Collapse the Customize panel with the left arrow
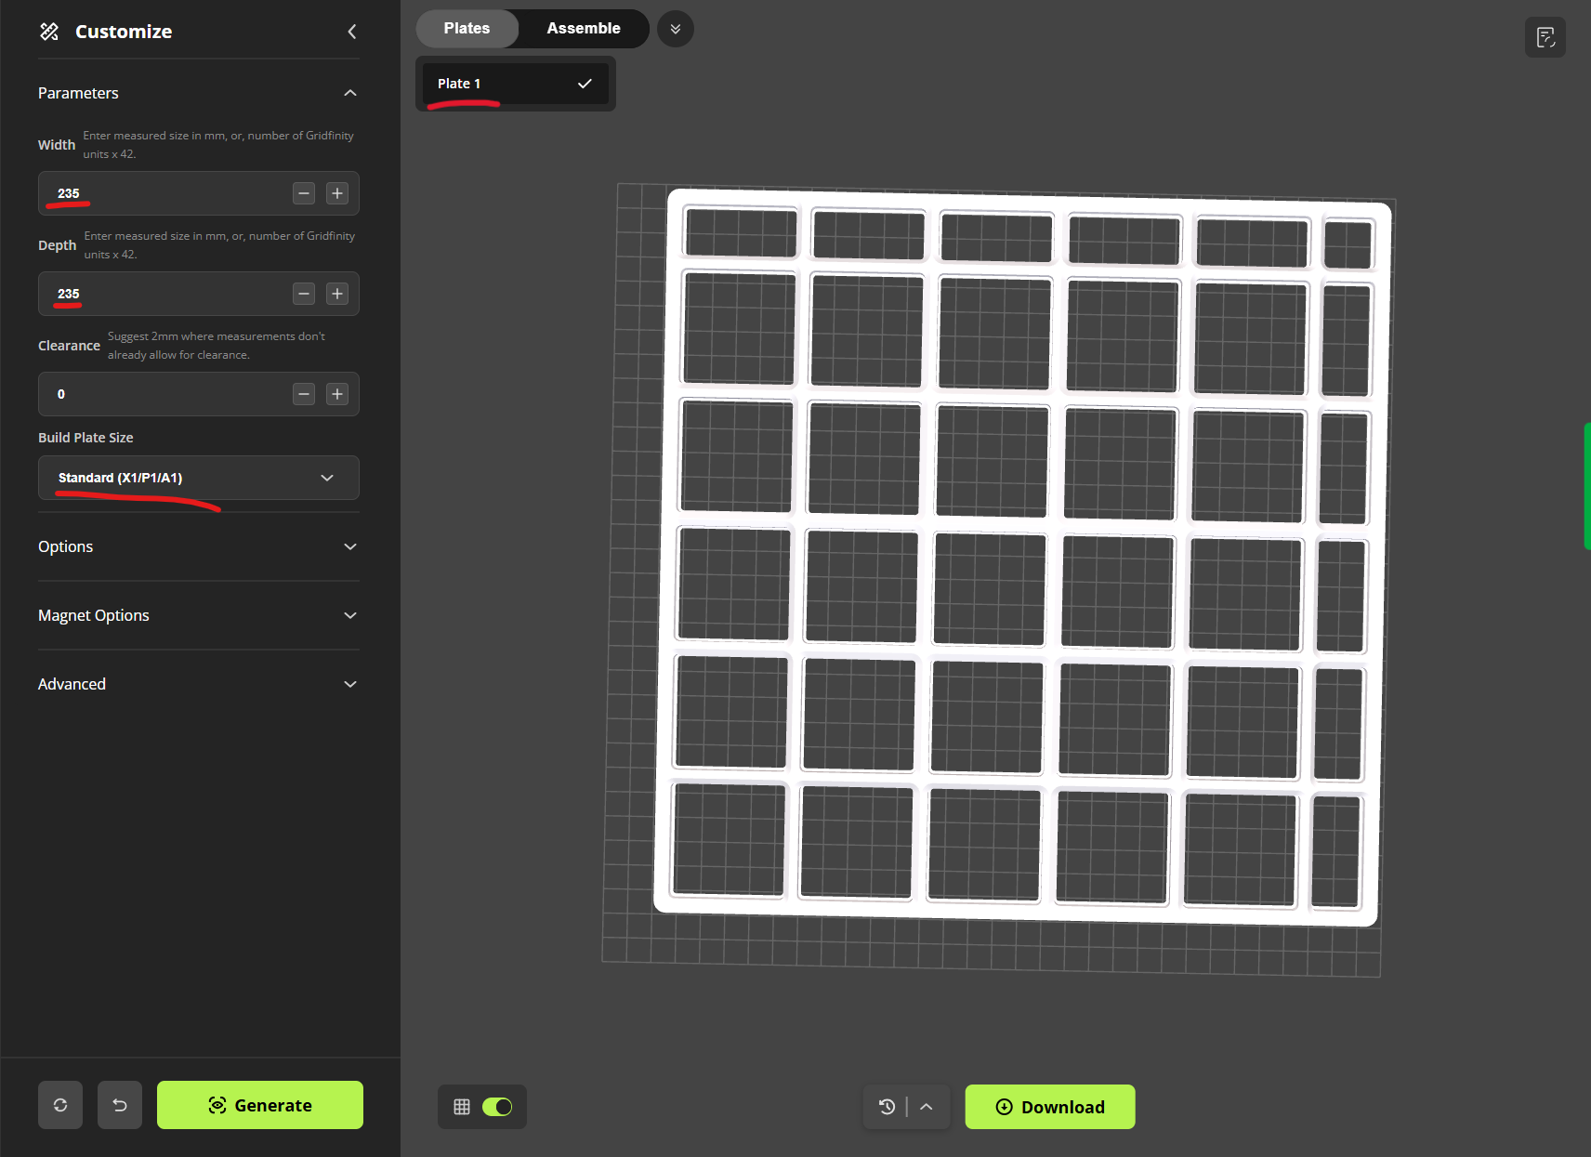The image size is (1591, 1157). 352,32
